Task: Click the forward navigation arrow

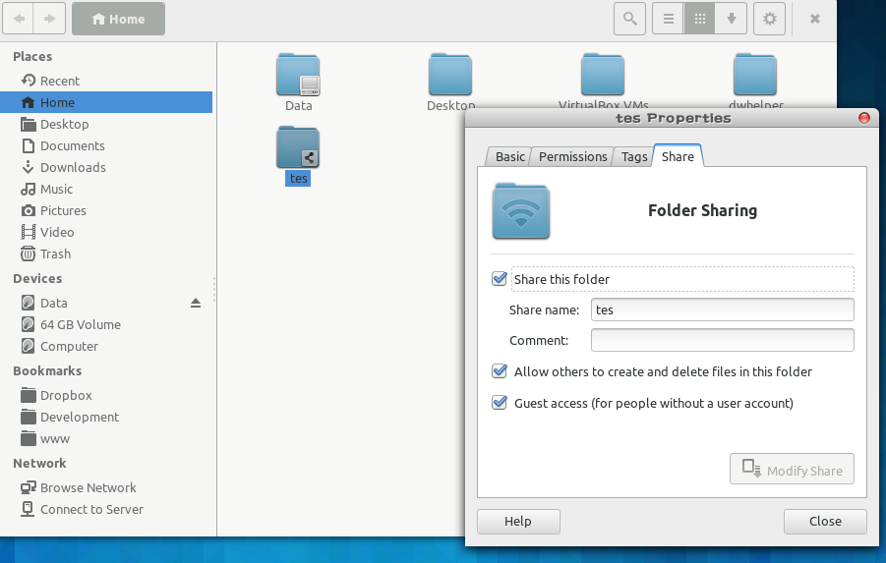Action: click(50, 19)
